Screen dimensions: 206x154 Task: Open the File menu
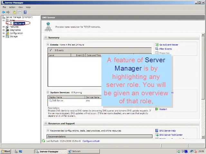[4, 7]
